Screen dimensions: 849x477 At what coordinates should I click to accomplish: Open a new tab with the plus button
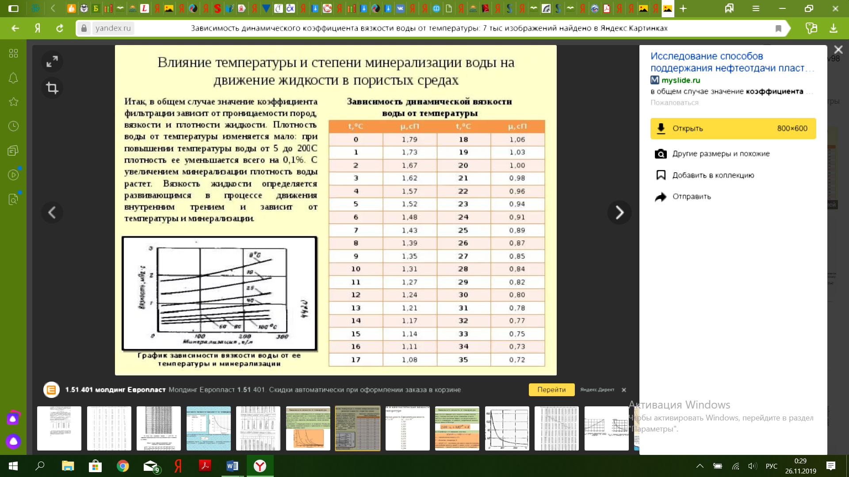coord(683,8)
